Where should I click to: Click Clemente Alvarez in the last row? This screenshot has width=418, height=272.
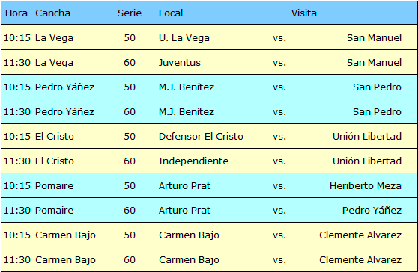tap(360, 260)
